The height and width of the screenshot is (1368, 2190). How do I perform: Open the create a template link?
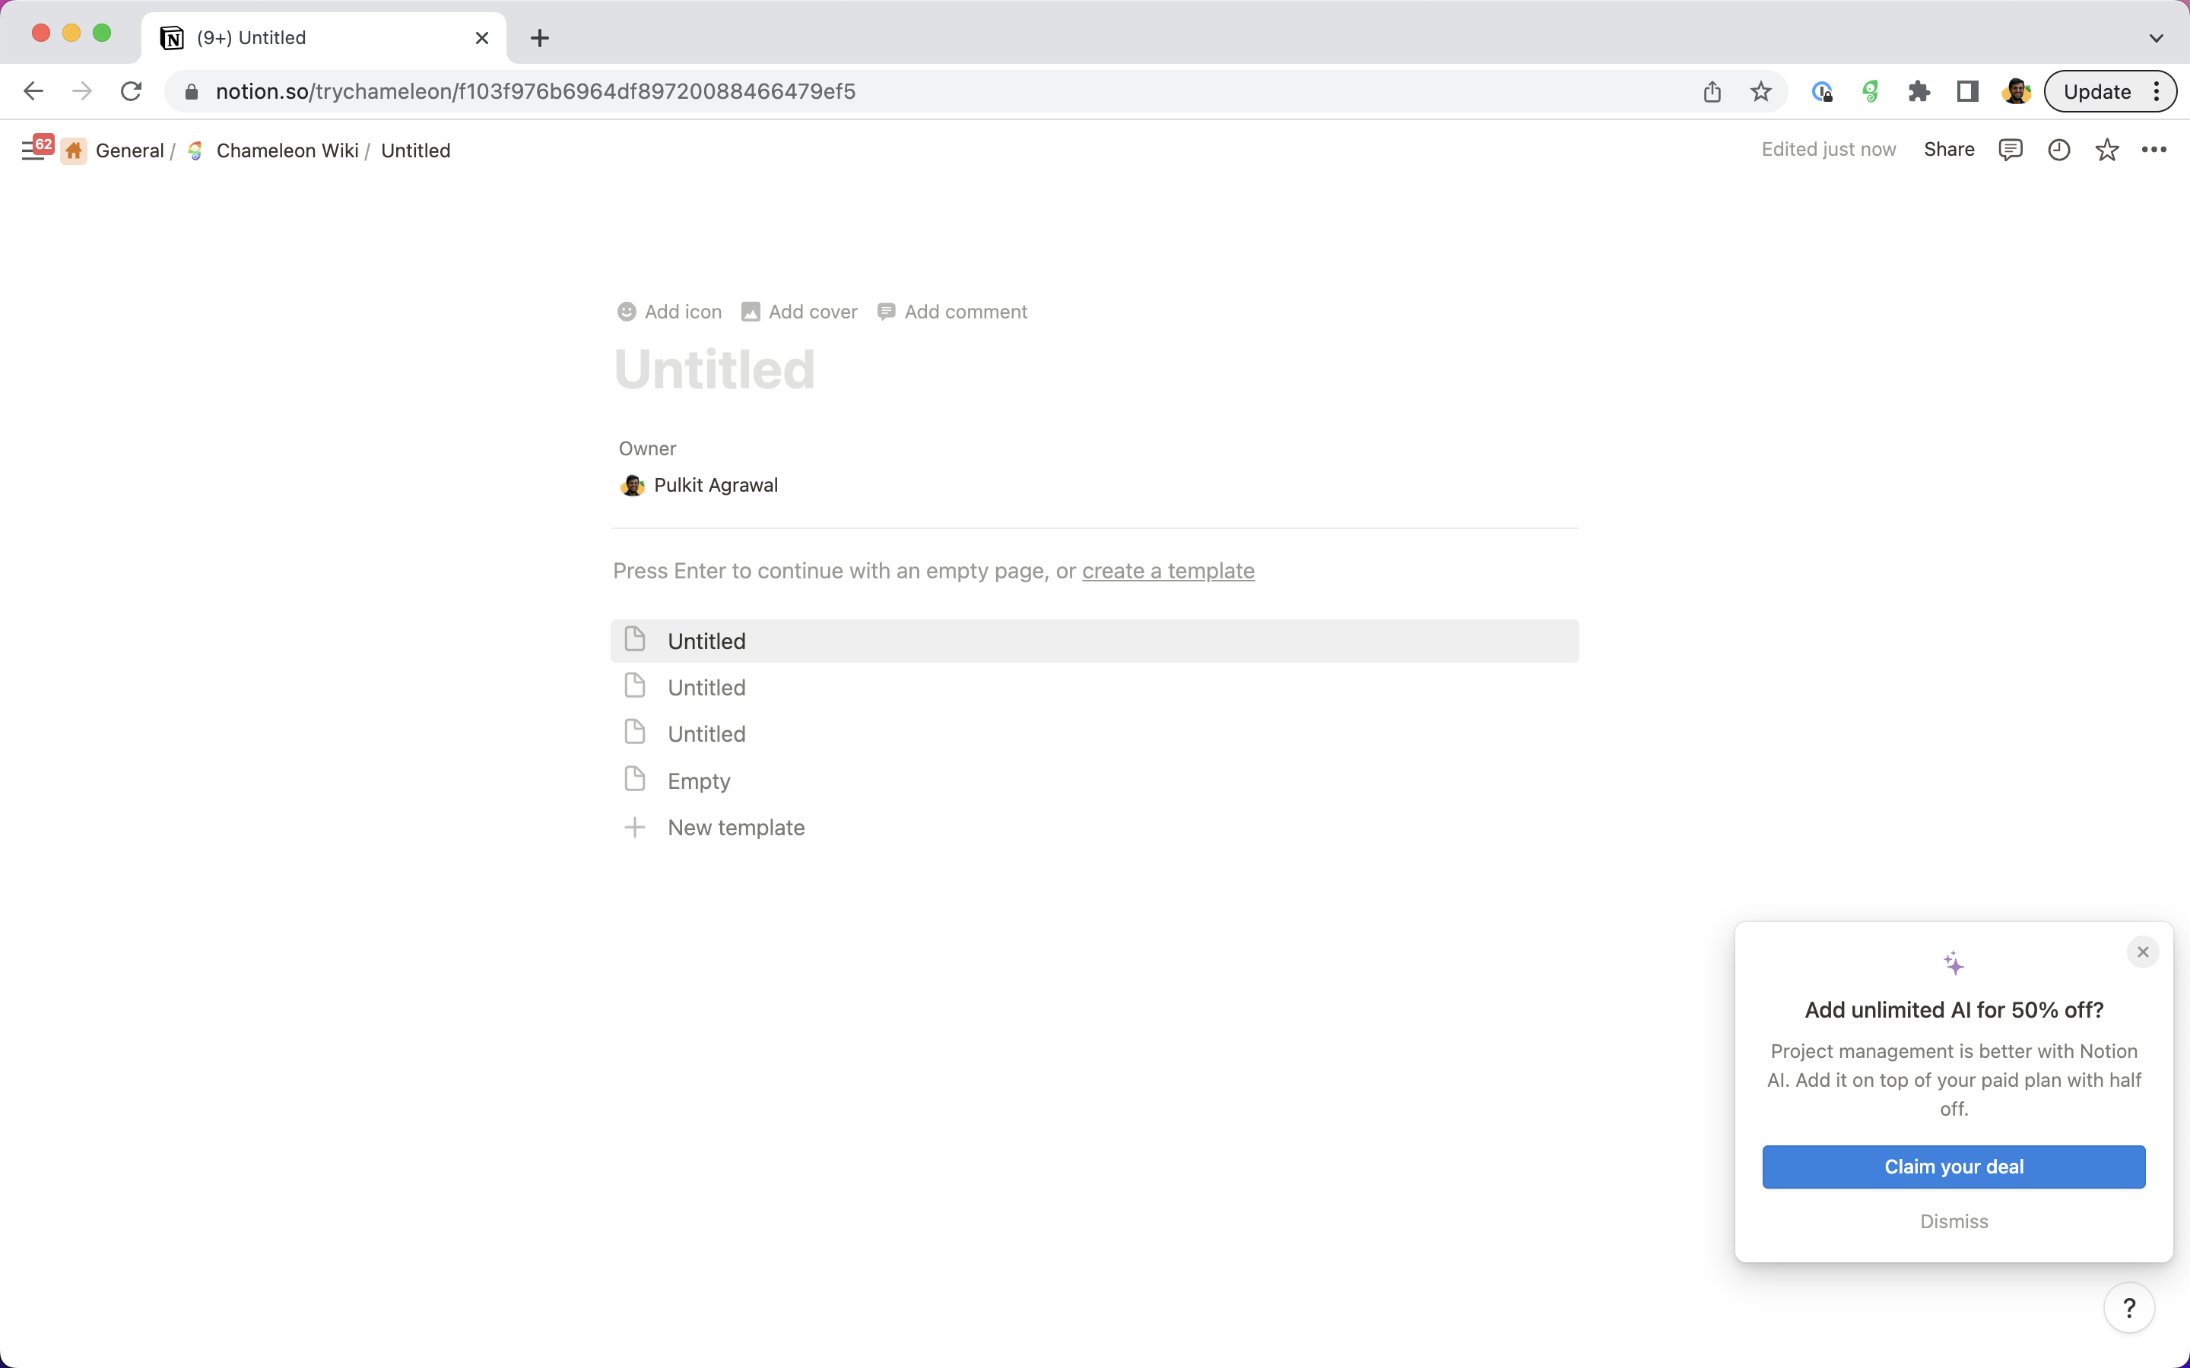click(x=1167, y=571)
